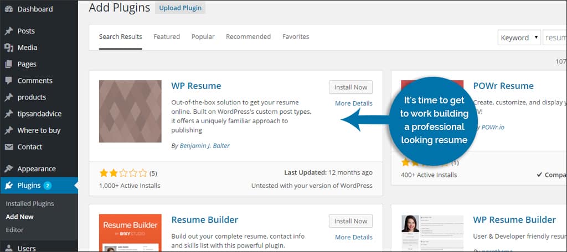The image size is (567, 252).
Task: Switch to the Recommended tab
Action: click(x=249, y=37)
